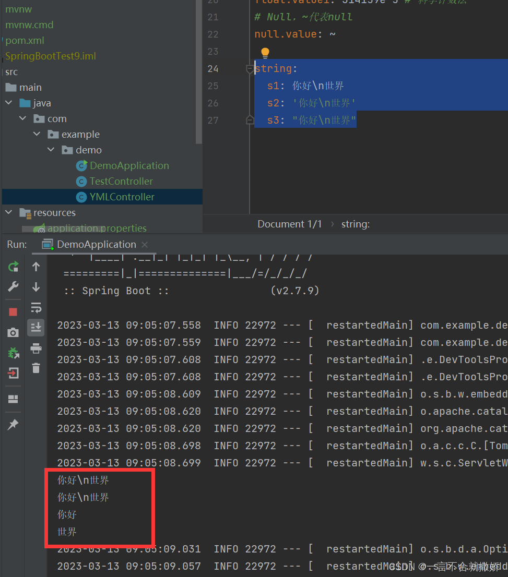Toggle the pin tab icon
This screenshot has height=577, width=508.
click(x=13, y=425)
